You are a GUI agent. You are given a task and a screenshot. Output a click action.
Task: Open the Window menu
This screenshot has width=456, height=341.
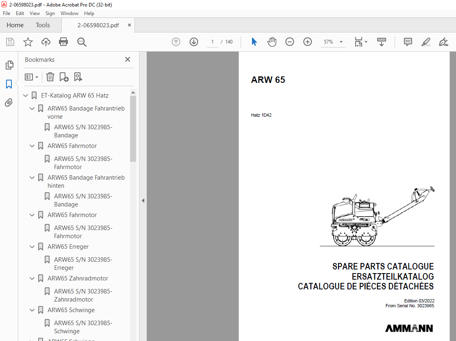69,13
